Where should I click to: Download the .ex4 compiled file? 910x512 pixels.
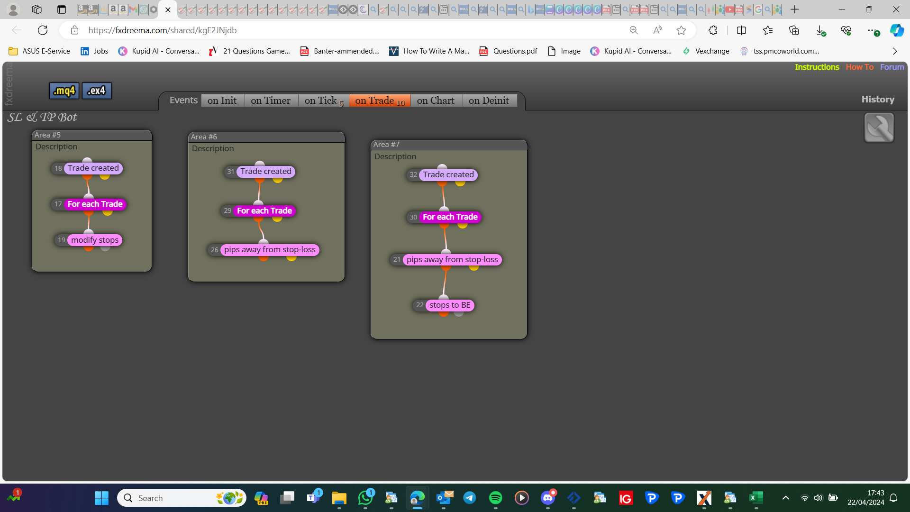click(97, 91)
